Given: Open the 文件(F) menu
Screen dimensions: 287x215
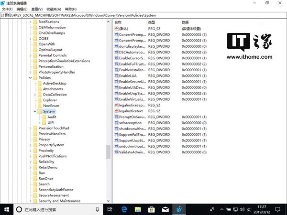Looking at the screenshot, I should pyautogui.click(x=7, y=9).
